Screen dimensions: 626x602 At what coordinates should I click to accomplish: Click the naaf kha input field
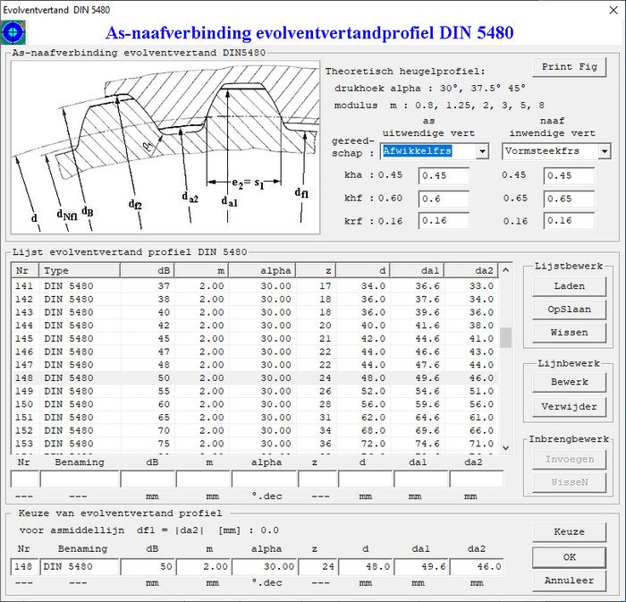569,175
